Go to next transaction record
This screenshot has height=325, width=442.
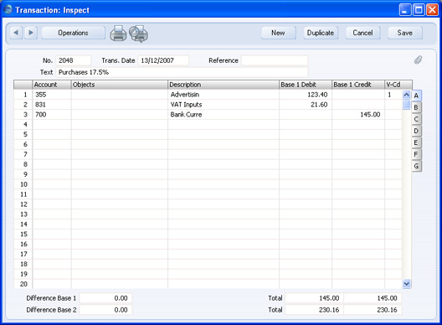point(31,33)
